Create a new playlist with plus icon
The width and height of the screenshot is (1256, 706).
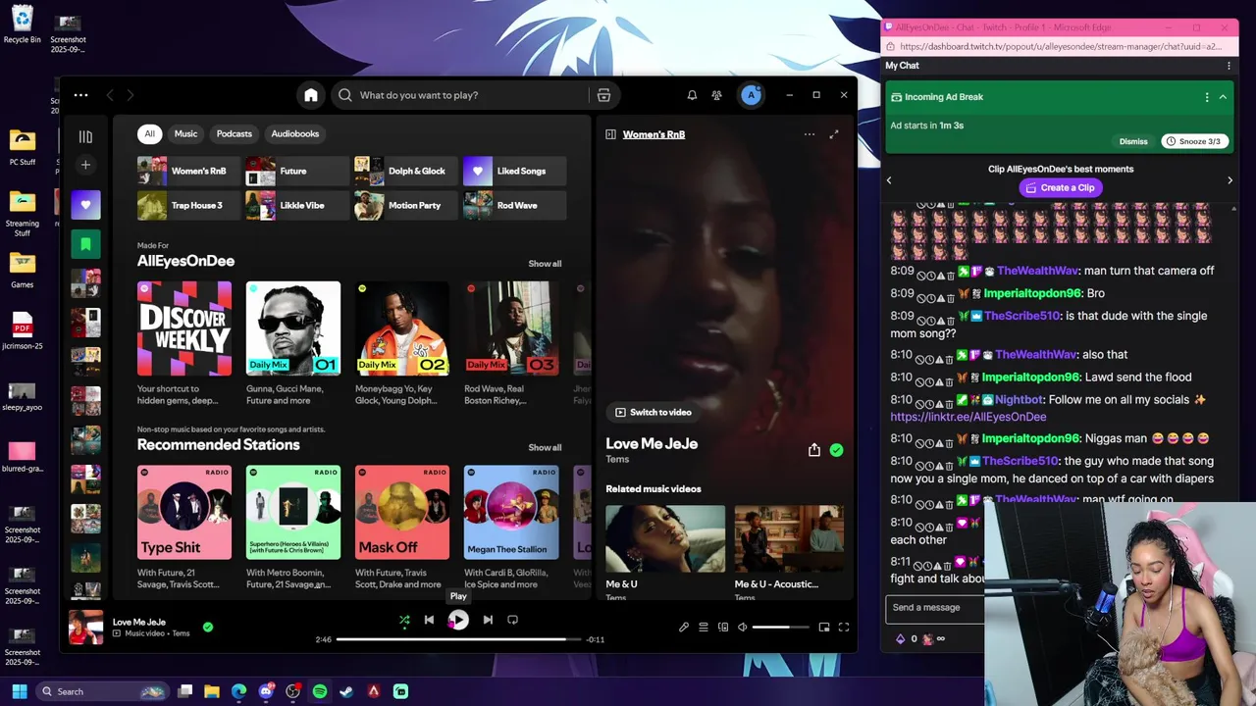[85, 165]
